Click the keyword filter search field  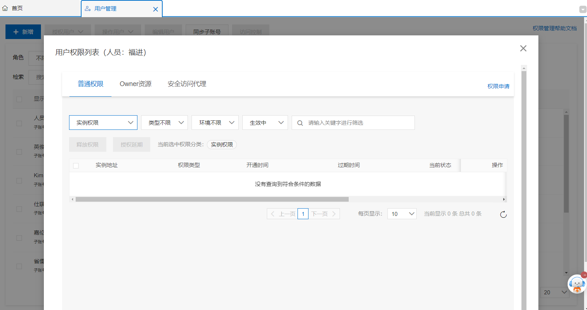353,123
